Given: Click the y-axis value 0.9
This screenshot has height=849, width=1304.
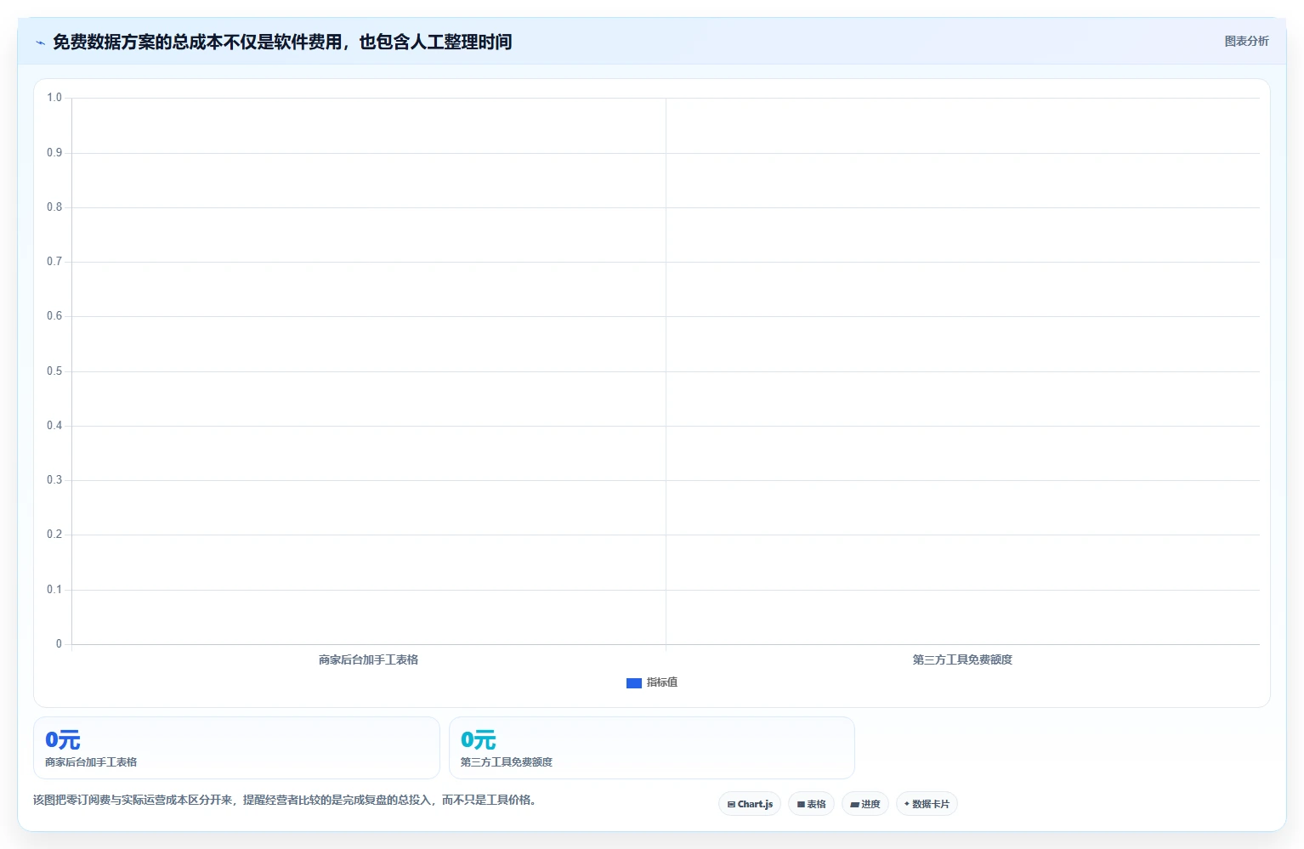Looking at the screenshot, I should [x=54, y=153].
